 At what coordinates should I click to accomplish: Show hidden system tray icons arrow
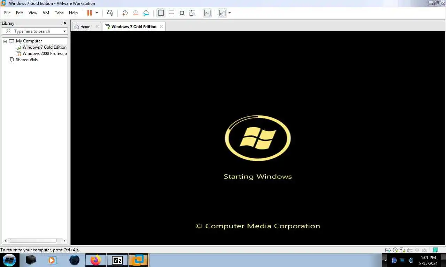tap(385, 260)
